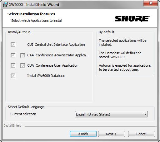160x142 pixels.
Task: Toggle Install SW6000 Database checkbox
Action: [13, 76]
